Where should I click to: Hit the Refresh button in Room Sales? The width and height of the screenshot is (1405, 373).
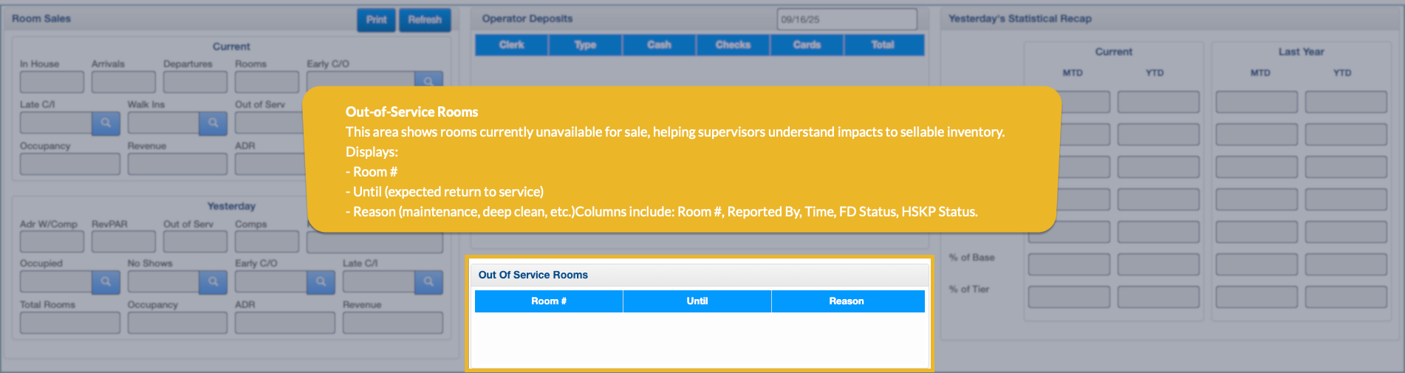point(425,20)
